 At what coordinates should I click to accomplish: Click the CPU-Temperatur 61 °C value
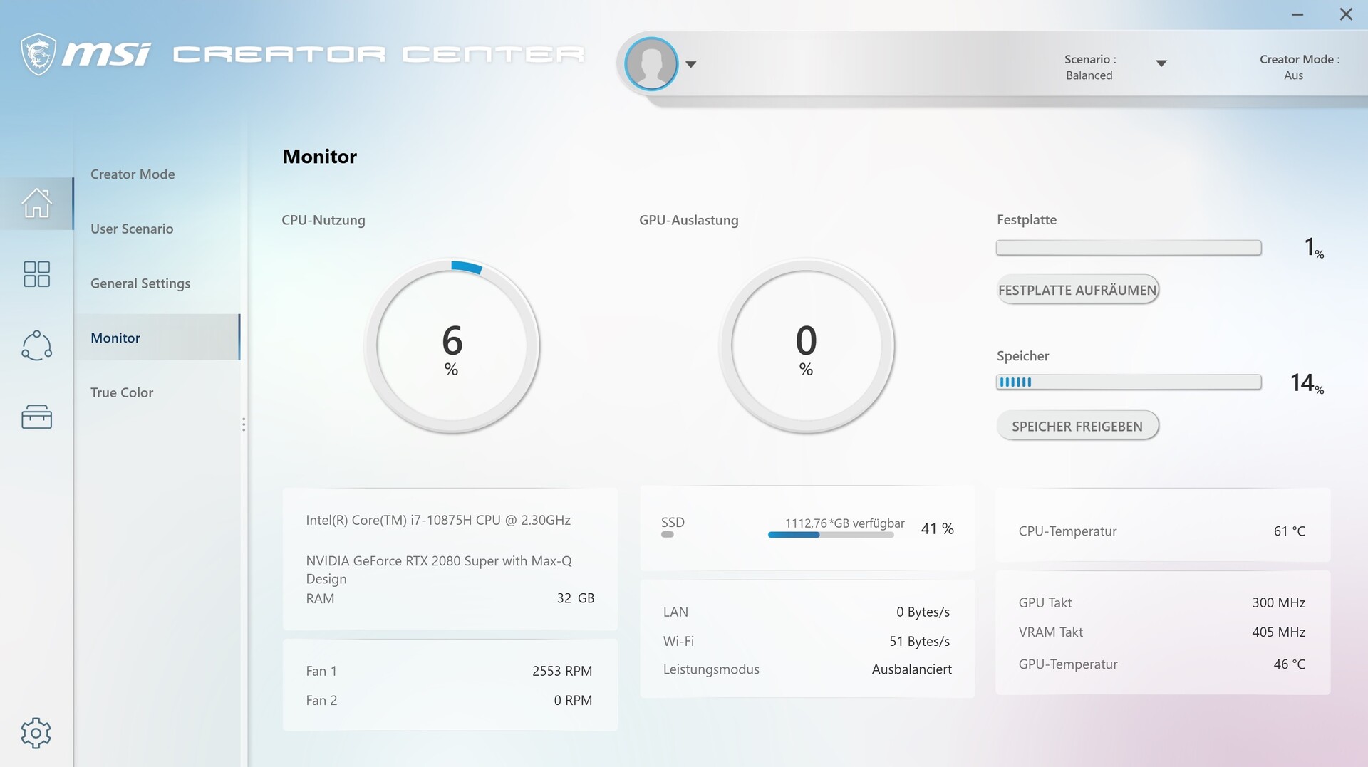(x=1290, y=531)
